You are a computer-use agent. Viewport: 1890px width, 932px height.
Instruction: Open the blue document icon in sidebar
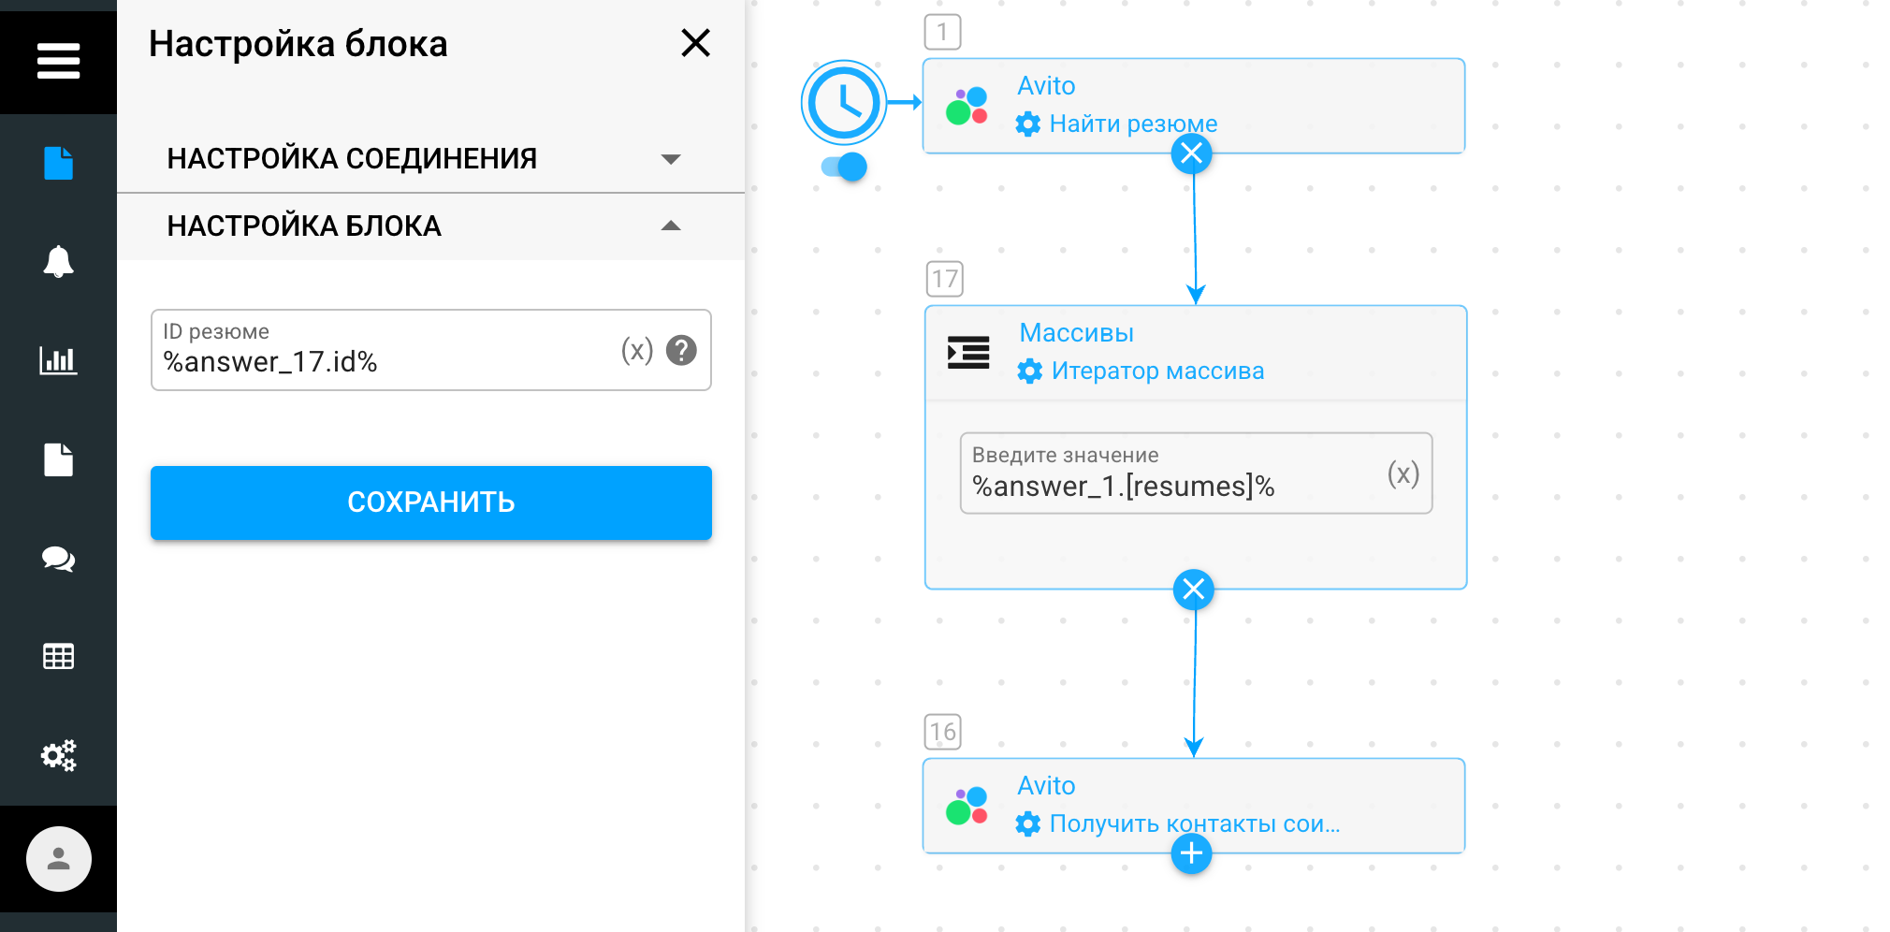tap(58, 163)
